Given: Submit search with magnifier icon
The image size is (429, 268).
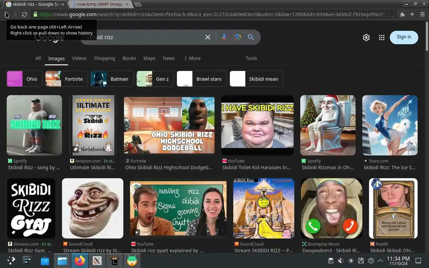Looking at the screenshot, I should pos(251,37).
